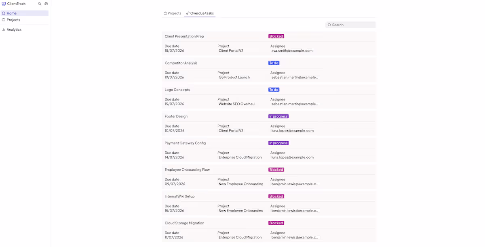Image resolution: width=485 pixels, height=247 pixels.
Task: Click the Website SEO Overhaul project
Action: point(237,104)
